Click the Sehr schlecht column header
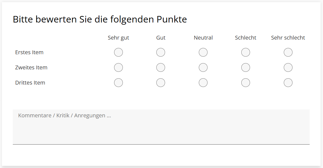The width and height of the screenshot is (323, 168). point(288,38)
